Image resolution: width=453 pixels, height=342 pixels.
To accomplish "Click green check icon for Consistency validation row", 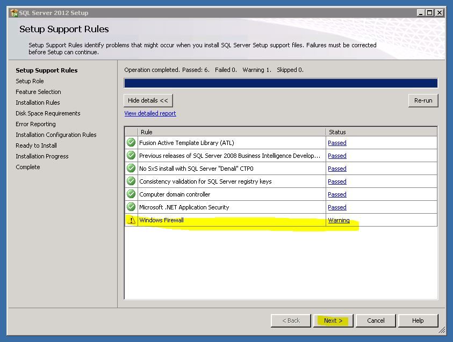I will 131,181.
